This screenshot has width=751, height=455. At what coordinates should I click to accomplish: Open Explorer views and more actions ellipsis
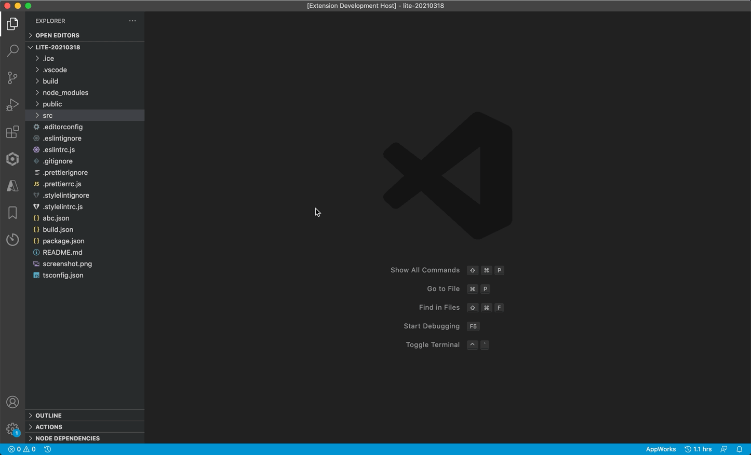point(132,21)
